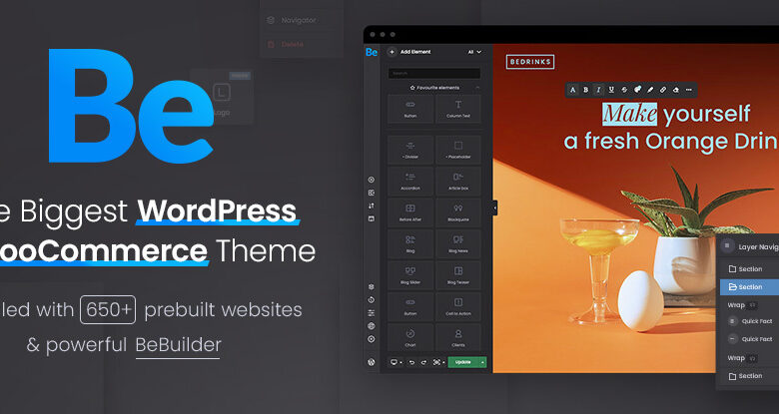
Task: Toggle bold in the text toolbar
Action: (x=585, y=90)
